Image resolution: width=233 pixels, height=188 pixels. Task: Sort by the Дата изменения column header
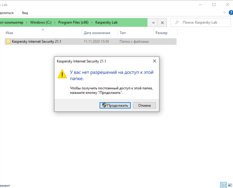click(x=97, y=33)
